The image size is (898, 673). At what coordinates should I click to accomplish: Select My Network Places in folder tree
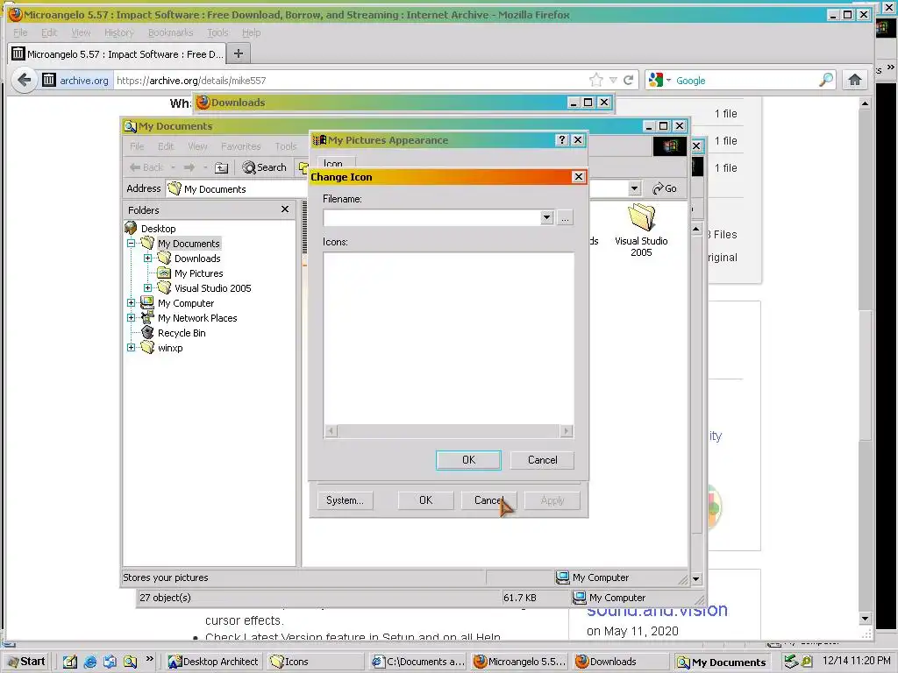197,317
